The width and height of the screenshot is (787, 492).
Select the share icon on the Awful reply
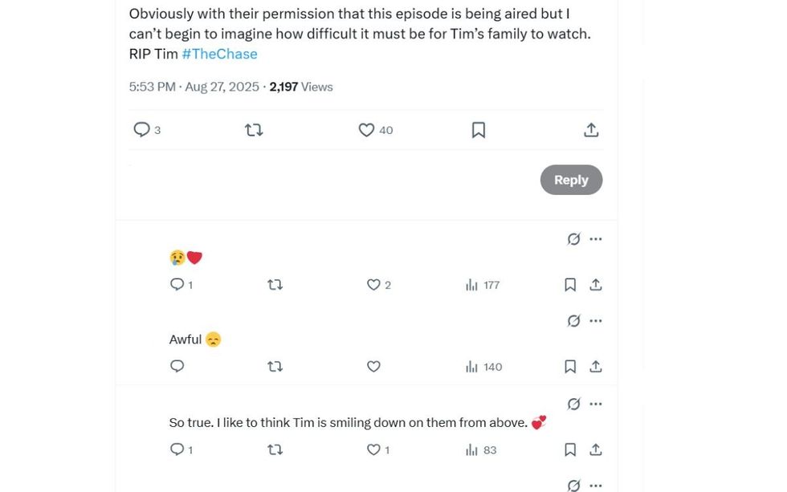pos(596,366)
